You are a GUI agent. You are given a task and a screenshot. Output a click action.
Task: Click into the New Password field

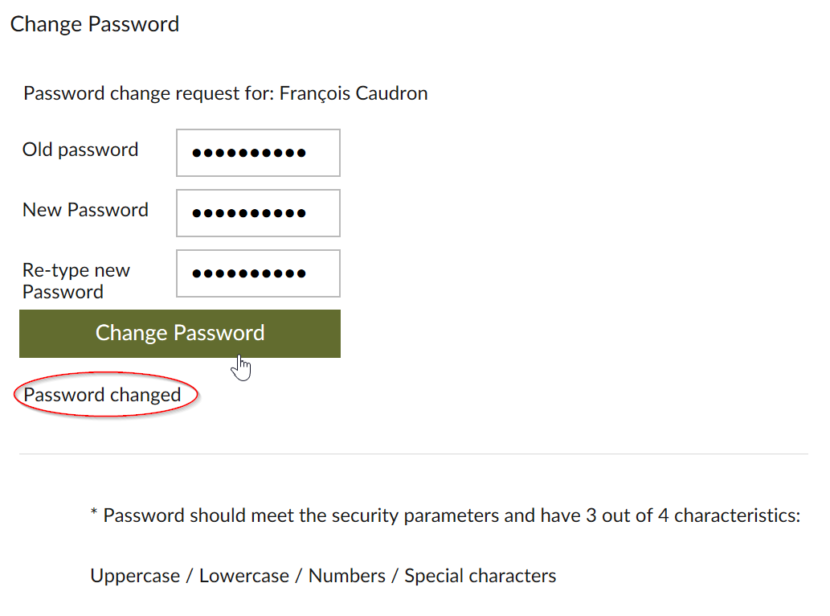coord(258,213)
